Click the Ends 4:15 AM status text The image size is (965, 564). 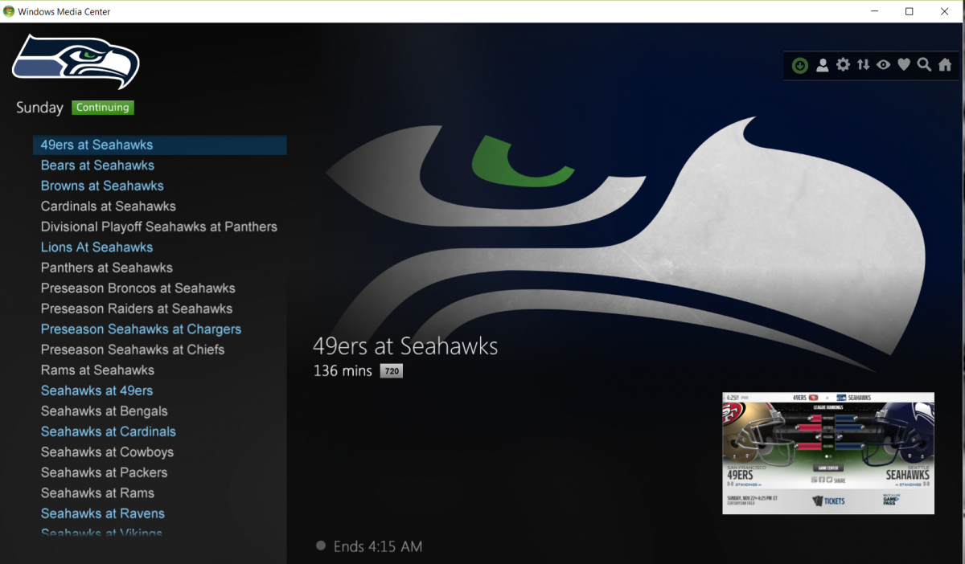point(378,546)
